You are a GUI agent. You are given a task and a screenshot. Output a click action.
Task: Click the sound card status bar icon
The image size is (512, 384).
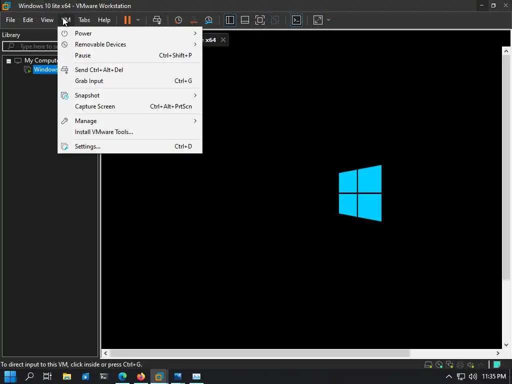pyautogui.click(x=470, y=364)
